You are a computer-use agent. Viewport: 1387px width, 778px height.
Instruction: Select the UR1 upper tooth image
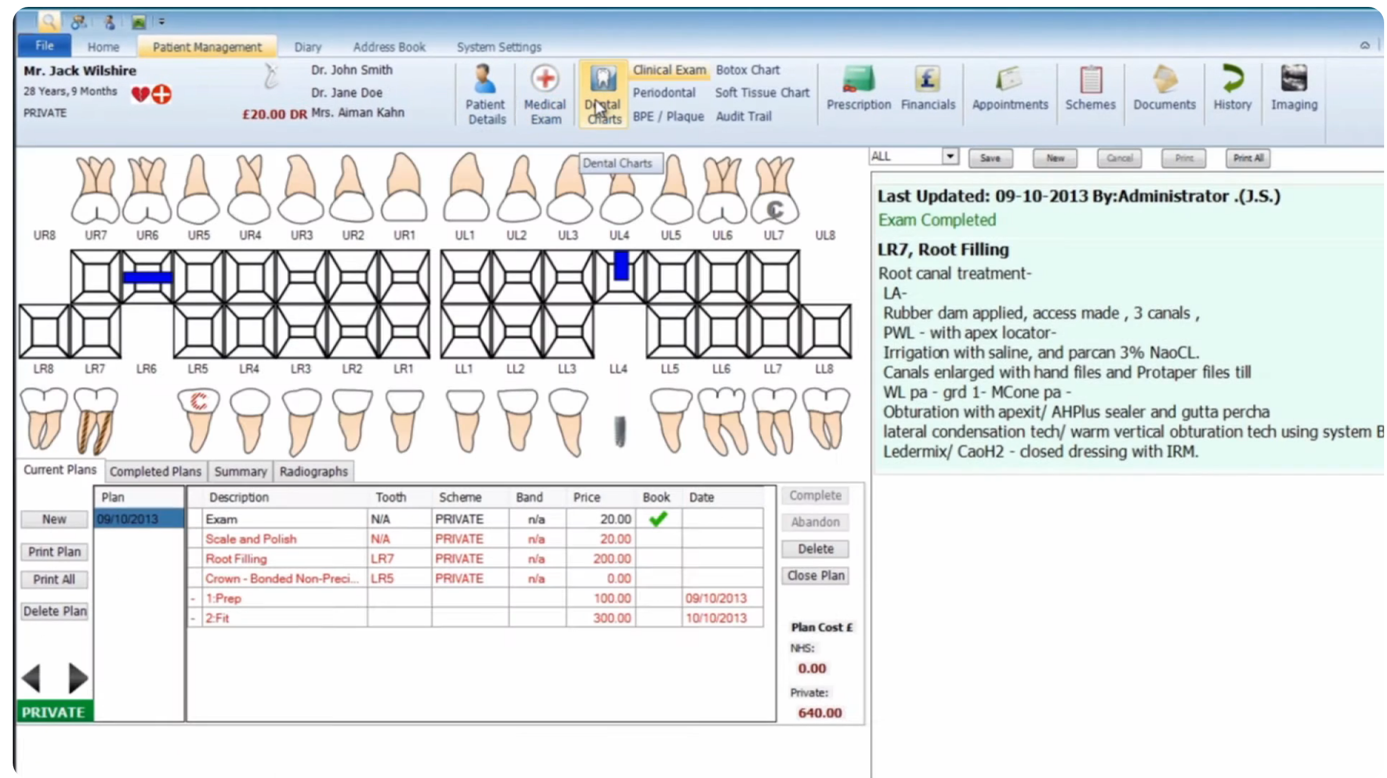404,187
